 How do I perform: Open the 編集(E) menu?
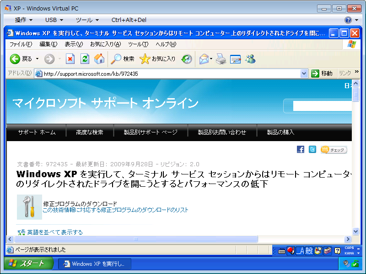(x=48, y=44)
